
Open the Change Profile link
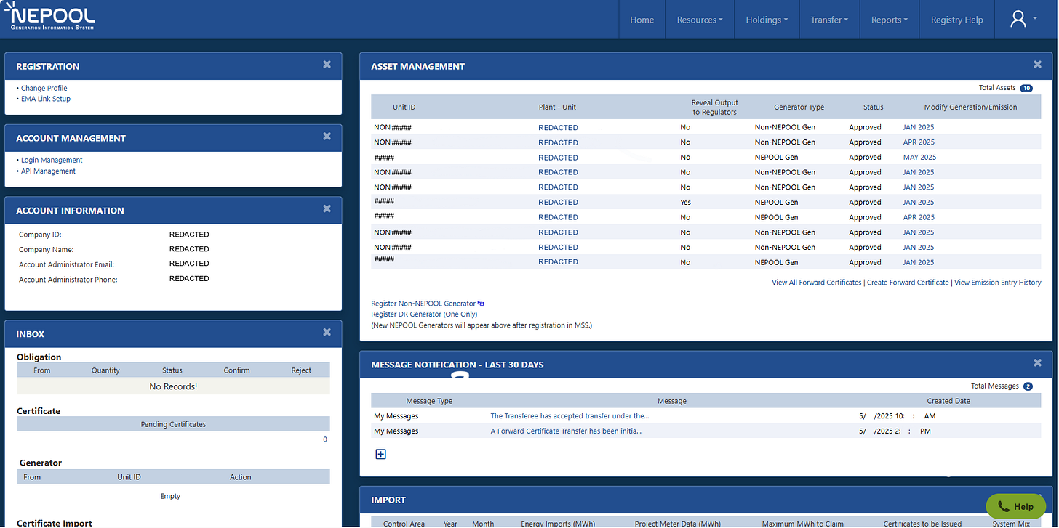pyautogui.click(x=44, y=89)
